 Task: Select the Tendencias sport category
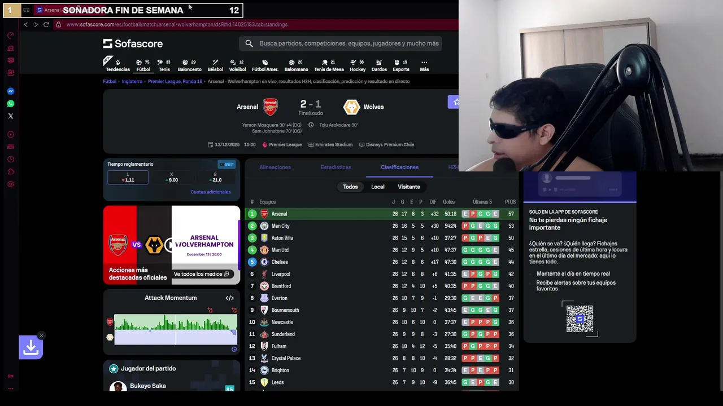click(x=117, y=65)
